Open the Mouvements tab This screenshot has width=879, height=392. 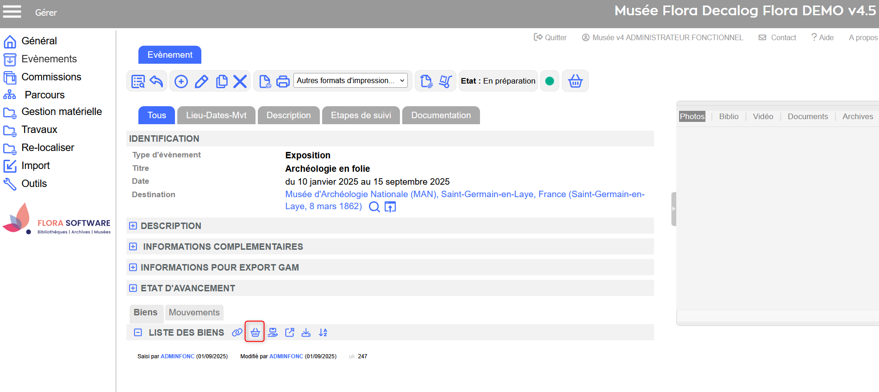194,313
